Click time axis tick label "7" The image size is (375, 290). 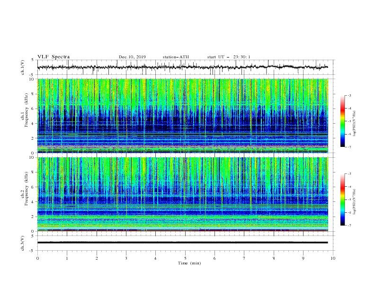click(x=244, y=258)
